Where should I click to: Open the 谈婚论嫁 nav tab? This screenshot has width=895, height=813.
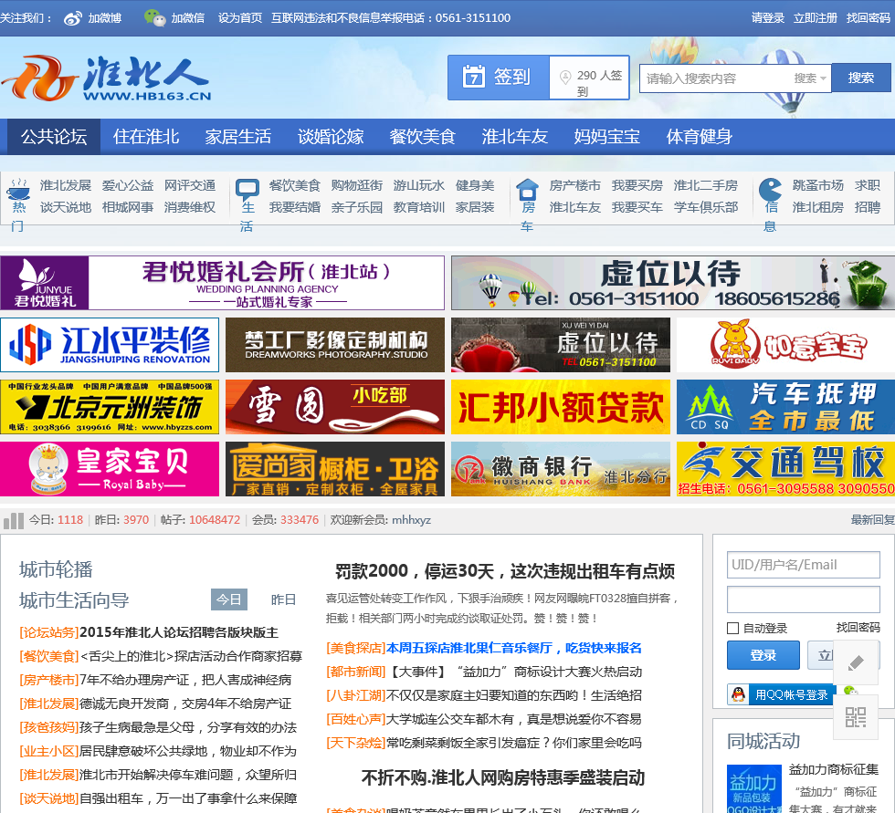click(331, 137)
